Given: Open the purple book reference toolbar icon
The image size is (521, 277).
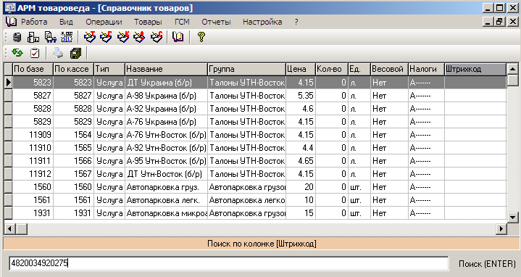Looking at the screenshot, I should (178, 37).
